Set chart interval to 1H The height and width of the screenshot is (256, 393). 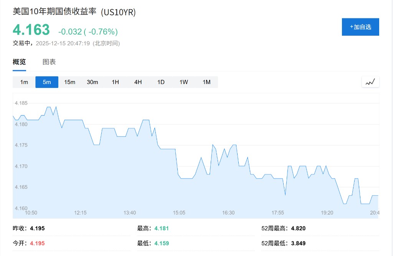pyautogui.click(x=115, y=82)
